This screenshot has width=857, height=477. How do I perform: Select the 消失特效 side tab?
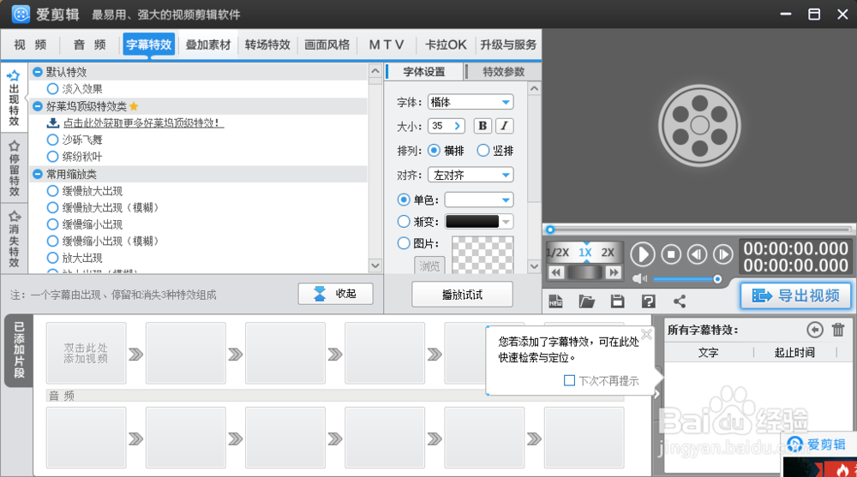15,238
